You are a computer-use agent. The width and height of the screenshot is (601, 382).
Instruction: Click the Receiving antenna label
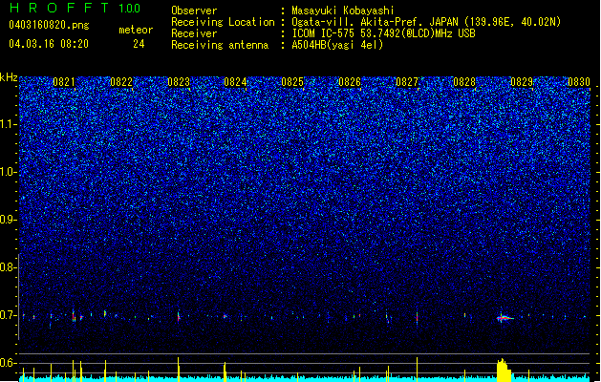click(220, 45)
